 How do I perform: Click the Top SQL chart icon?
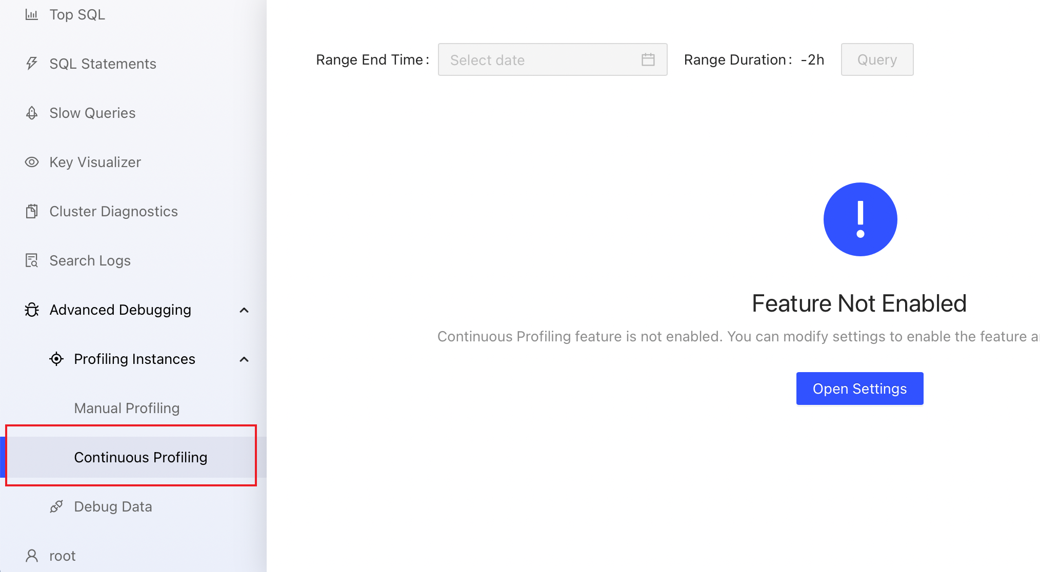(x=32, y=14)
